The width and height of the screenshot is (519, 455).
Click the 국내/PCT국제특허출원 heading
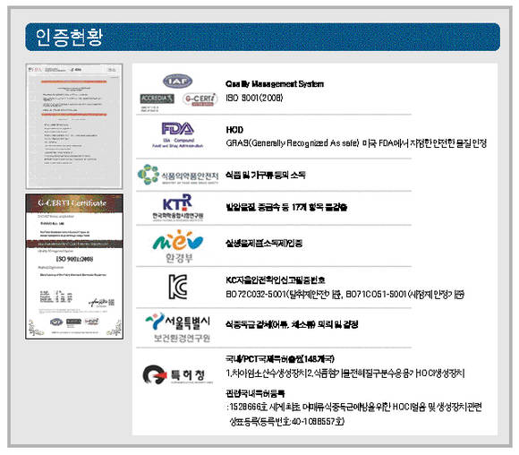(280, 359)
